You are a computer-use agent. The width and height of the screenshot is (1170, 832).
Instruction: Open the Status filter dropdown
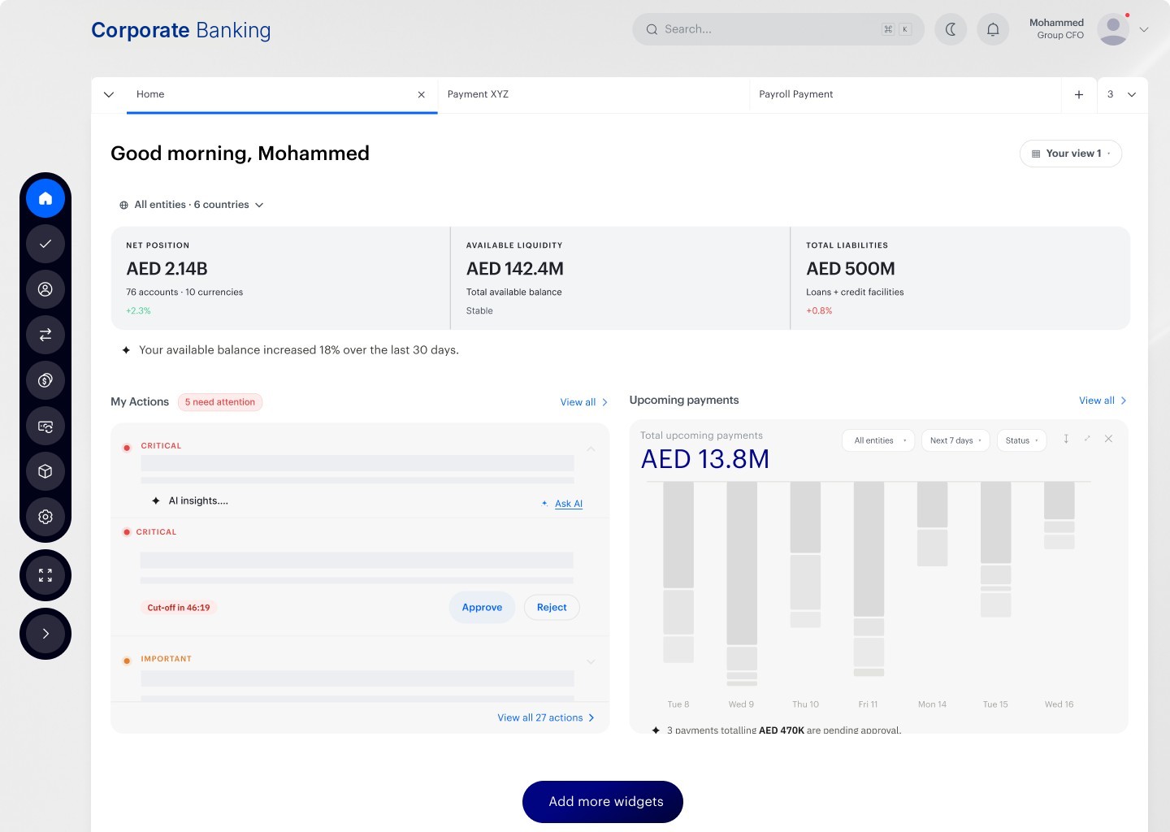1021,440
